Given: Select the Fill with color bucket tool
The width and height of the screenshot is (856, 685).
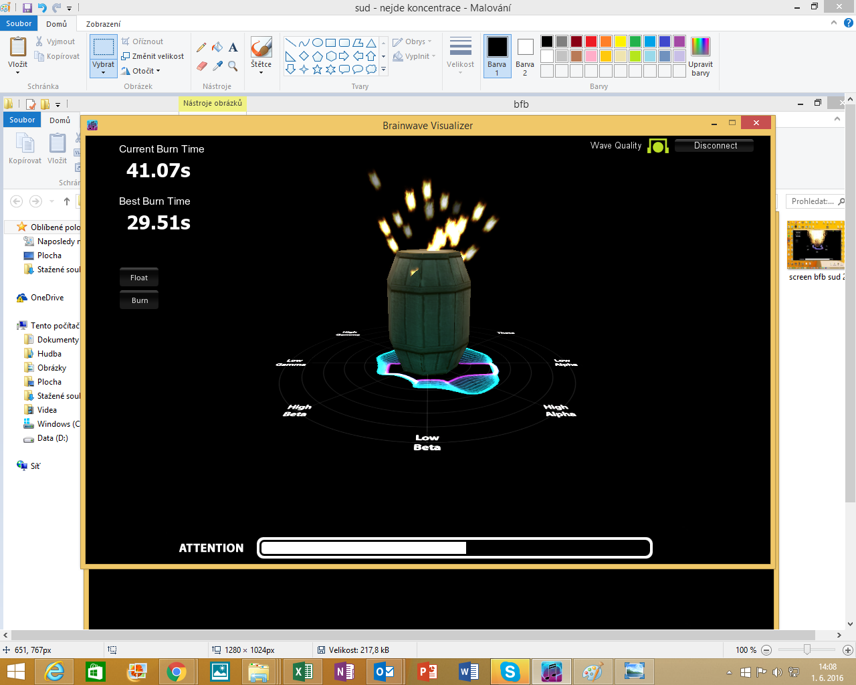Looking at the screenshot, I should [217, 47].
